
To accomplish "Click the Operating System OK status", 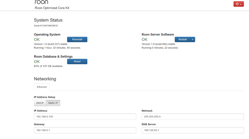I will tap(37, 40).
